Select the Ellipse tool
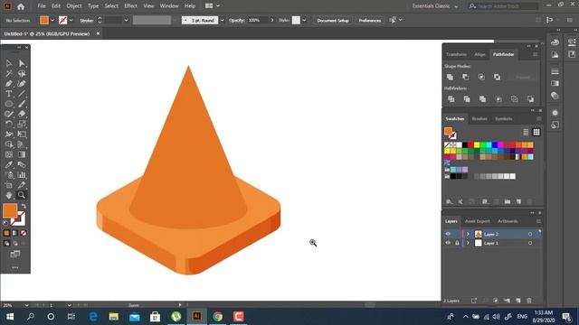The height and width of the screenshot is (325, 579). 9,104
